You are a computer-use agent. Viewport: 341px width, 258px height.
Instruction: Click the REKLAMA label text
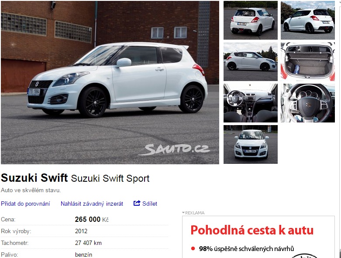(195, 213)
